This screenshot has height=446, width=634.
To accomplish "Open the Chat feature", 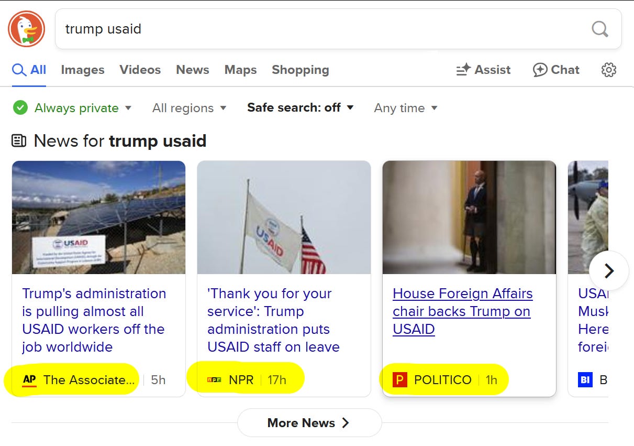I will pyautogui.click(x=556, y=70).
